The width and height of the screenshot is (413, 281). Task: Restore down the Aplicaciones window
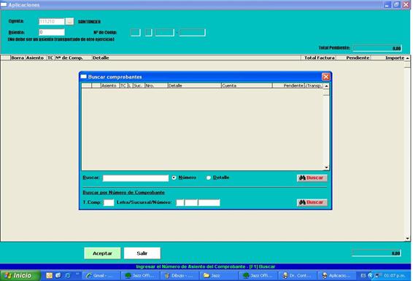point(396,4)
